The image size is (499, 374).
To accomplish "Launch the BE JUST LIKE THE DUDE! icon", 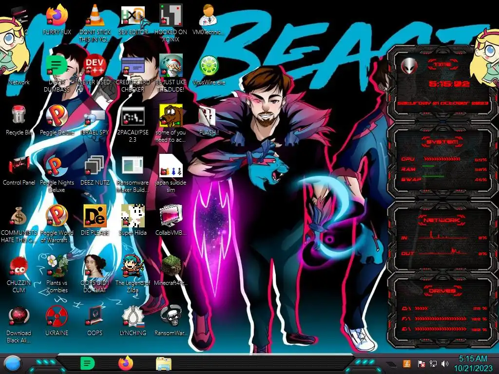I will click(171, 66).
